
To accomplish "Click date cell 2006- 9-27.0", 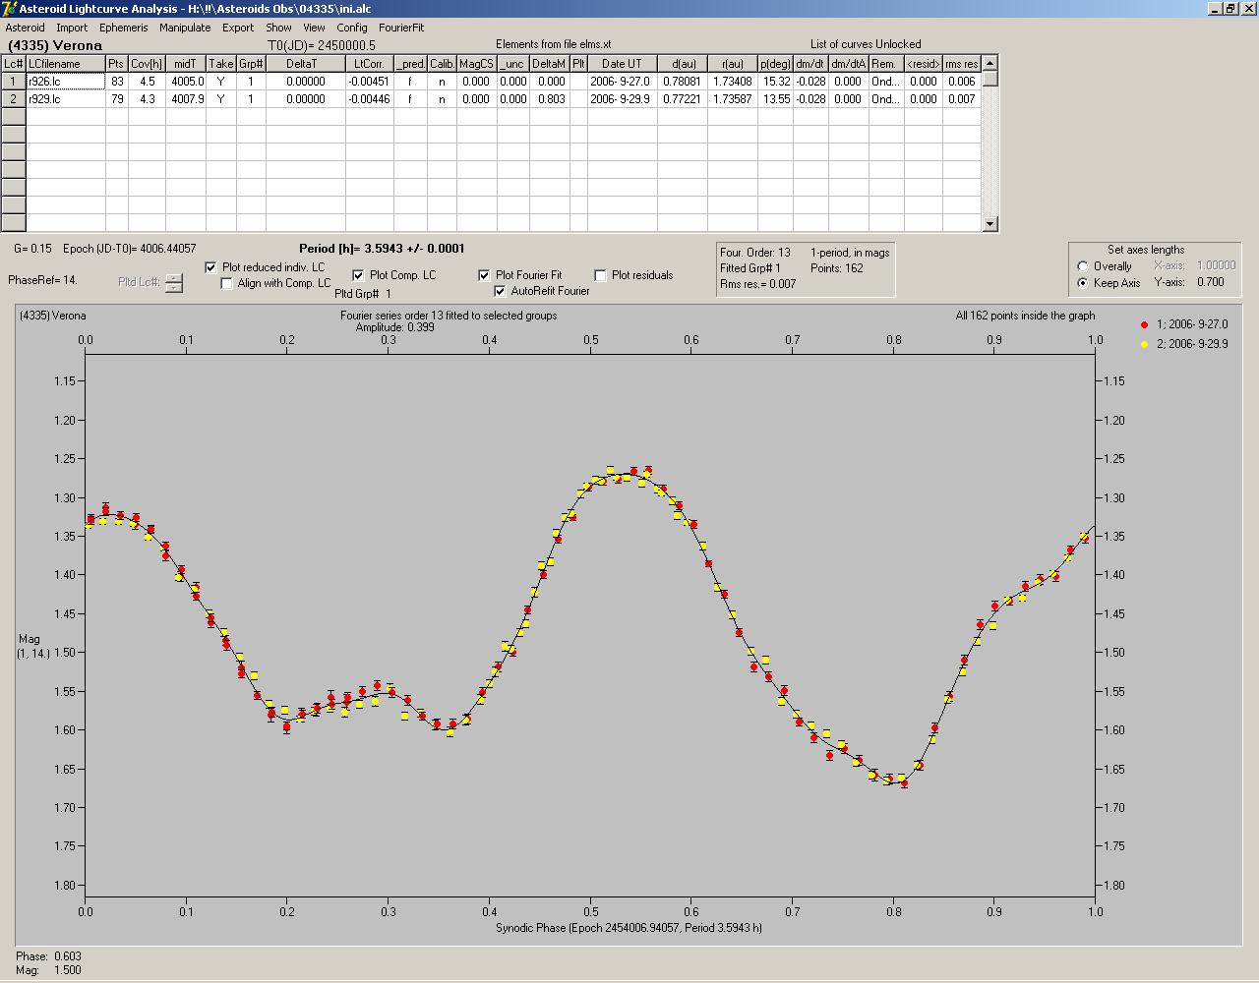I will [x=621, y=82].
